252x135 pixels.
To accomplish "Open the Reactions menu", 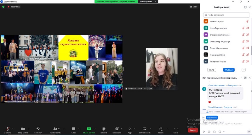I will click(x=117, y=129).
